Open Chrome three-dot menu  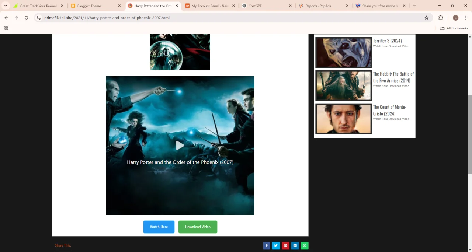coord(466,18)
